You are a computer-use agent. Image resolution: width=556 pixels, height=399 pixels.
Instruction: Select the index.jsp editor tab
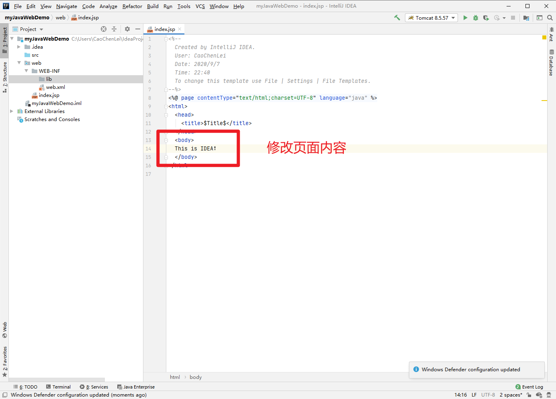[164, 29]
